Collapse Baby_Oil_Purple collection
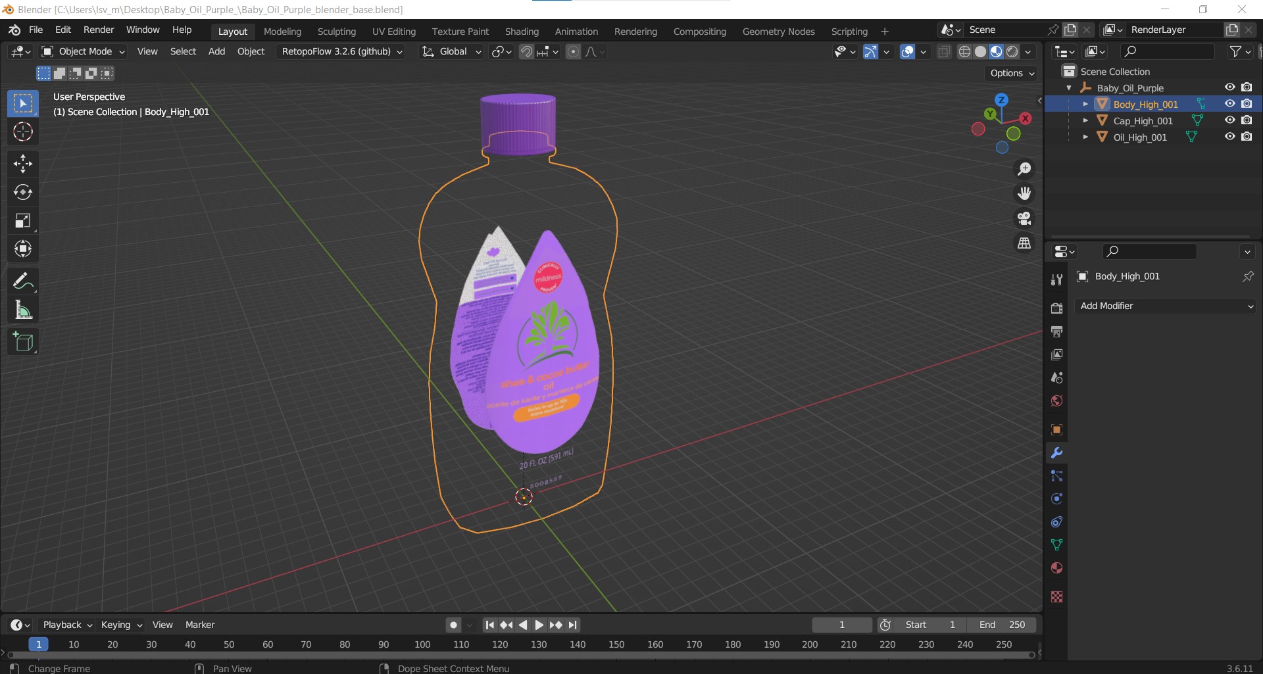 point(1069,87)
